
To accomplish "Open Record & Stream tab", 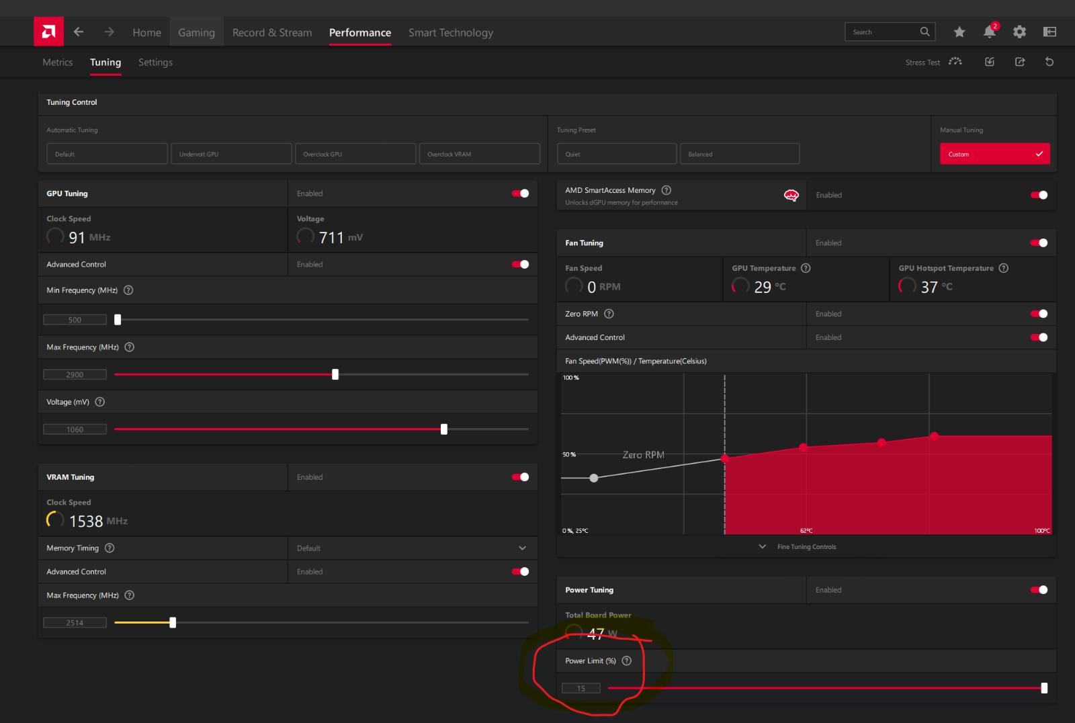I will pyautogui.click(x=272, y=32).
